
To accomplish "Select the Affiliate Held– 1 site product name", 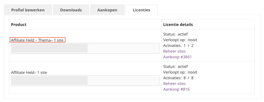I will 29,73.
